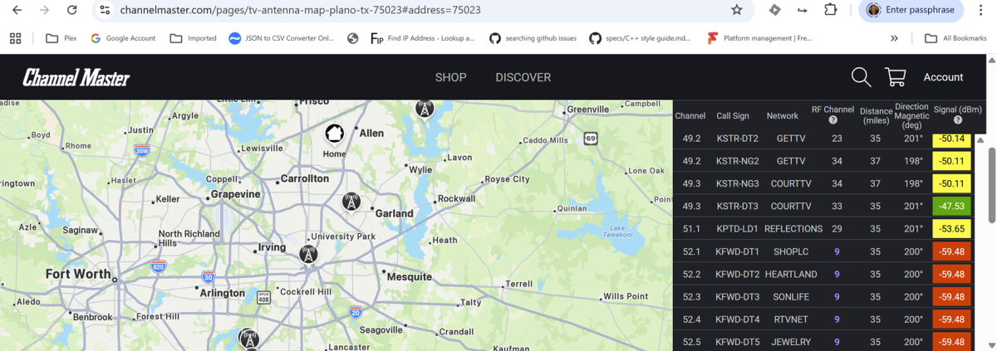The image size is (997, 351).
Task: Open the apps grid in bookmarks bar
Action: pyautogui.click(x=15, y=38)
